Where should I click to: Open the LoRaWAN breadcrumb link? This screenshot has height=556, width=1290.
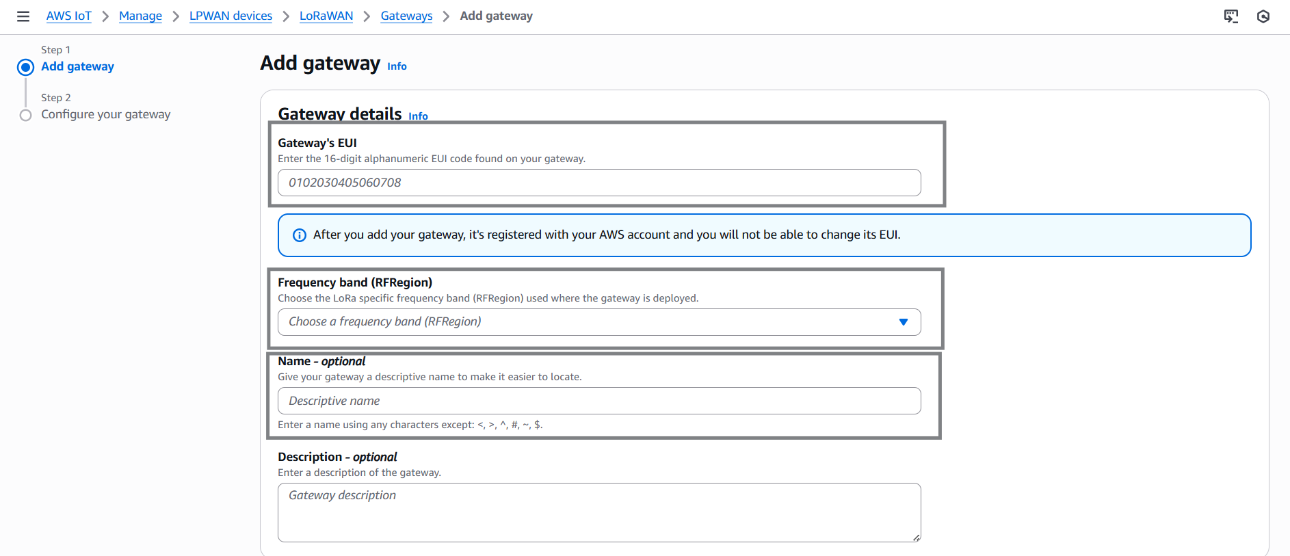[x=326, y=16]
